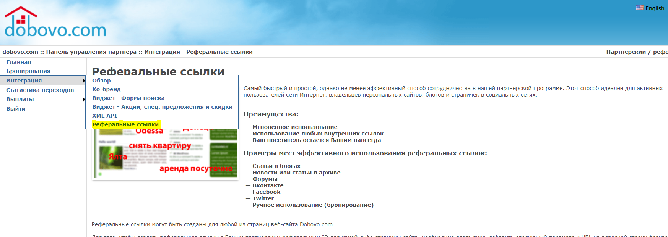Open Статистика переходов in sidebar

click(x=40, y=90)
